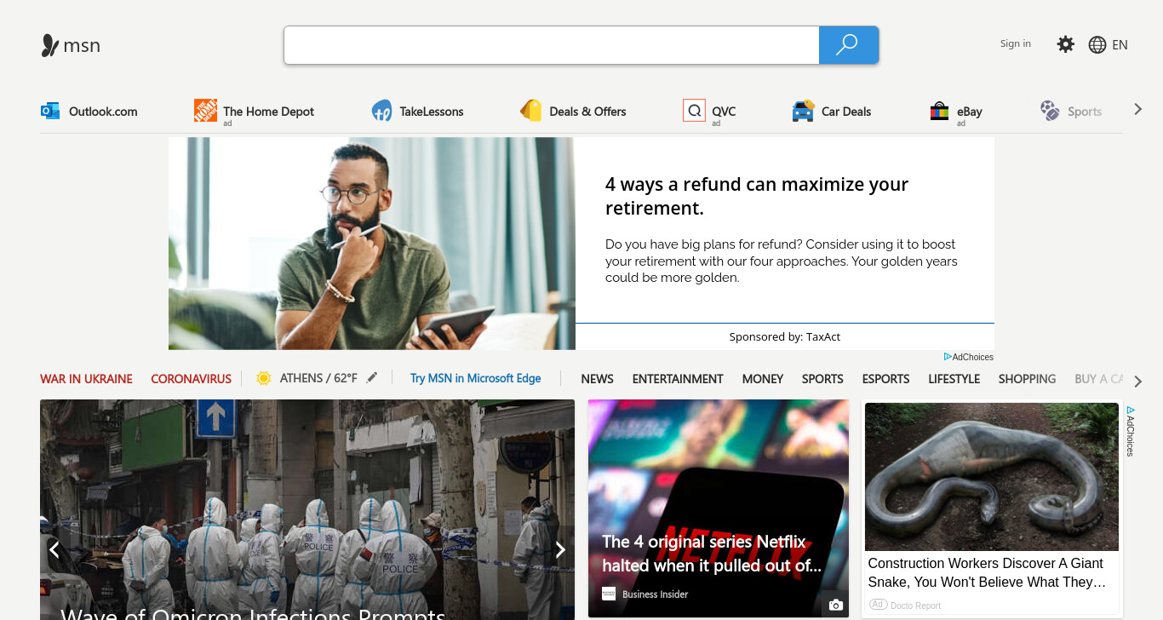Go to next slide in news carousel
1163x620 pixels.
(x=560, y=549)
